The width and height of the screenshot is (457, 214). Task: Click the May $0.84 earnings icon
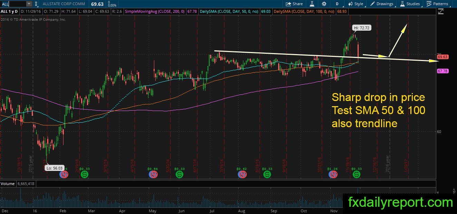(x=153, y=174)
